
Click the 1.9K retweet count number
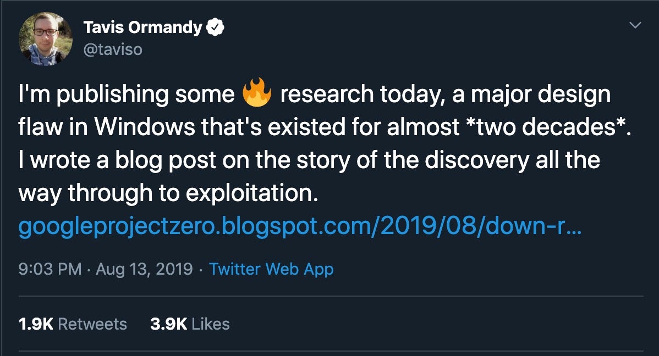(36, 324)
